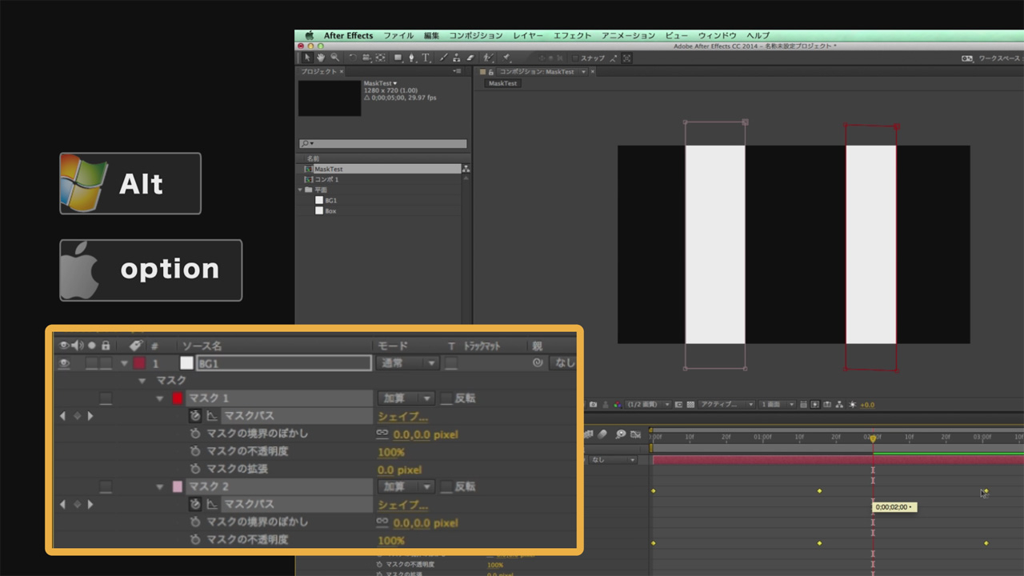Image resolution: width=1024 pixels, height=576 pixels.
Task: Open the viewer resolution dropdown
Action: click(x=647, y=405)
